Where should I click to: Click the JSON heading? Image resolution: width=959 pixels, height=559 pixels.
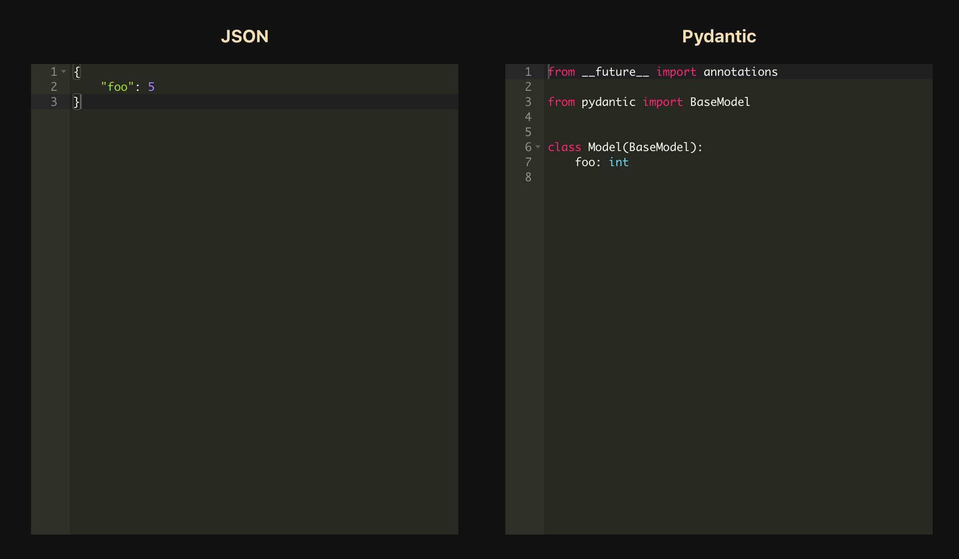click(244, 36)
